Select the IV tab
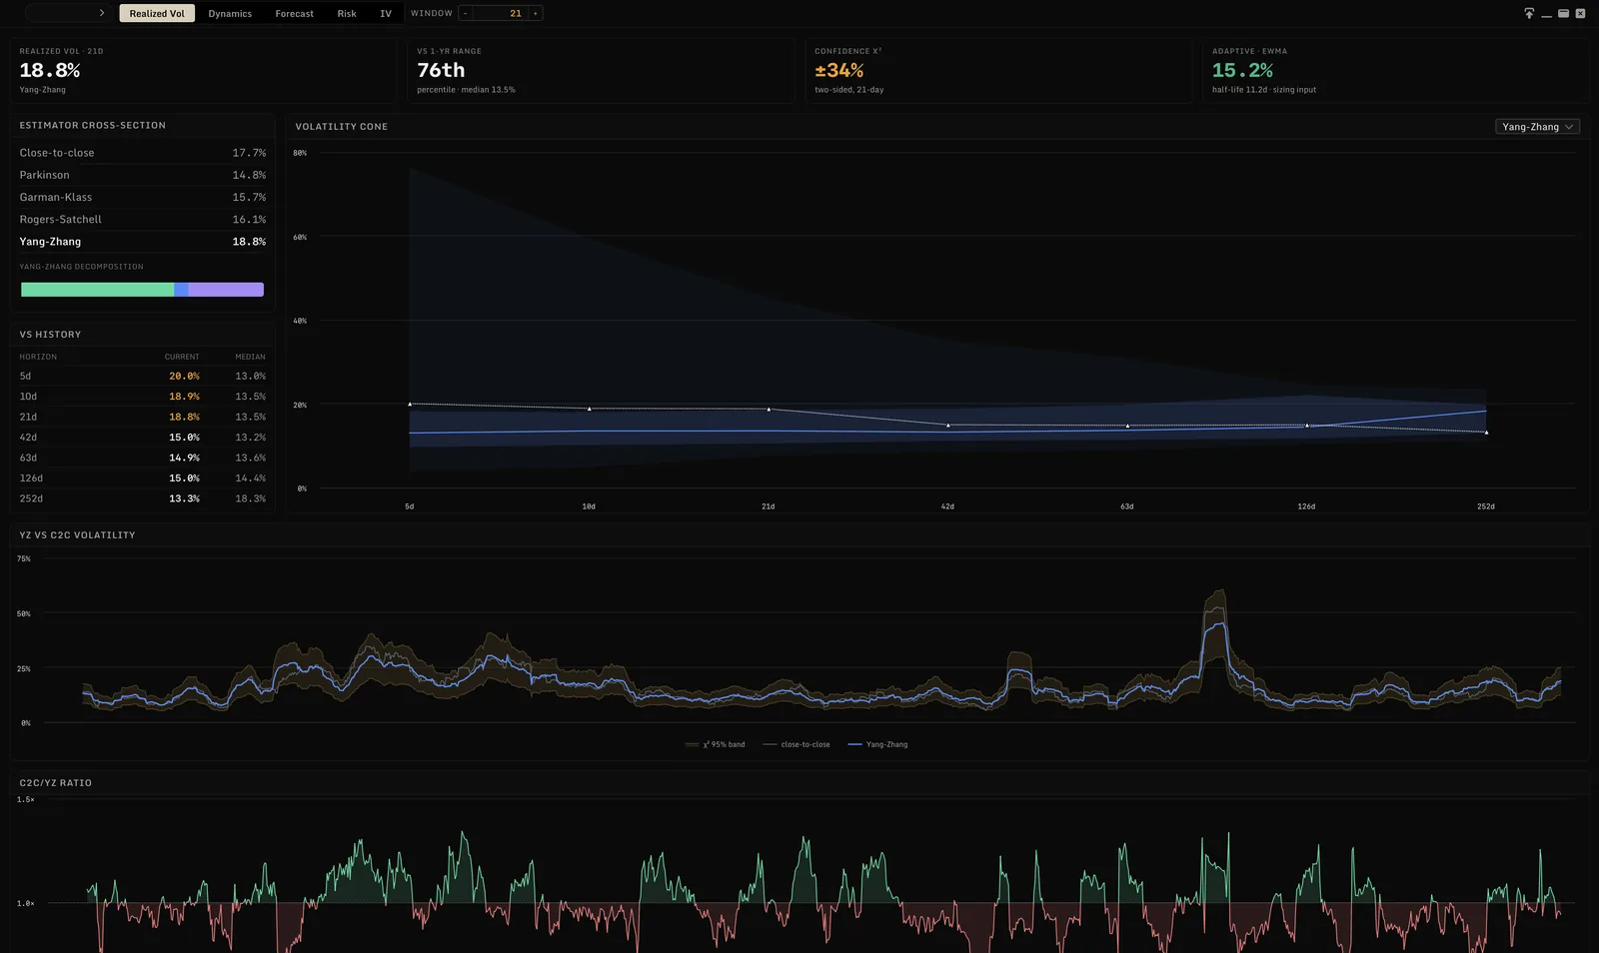1599x953 pixels. pyautogui.click(x=385, y=13)
